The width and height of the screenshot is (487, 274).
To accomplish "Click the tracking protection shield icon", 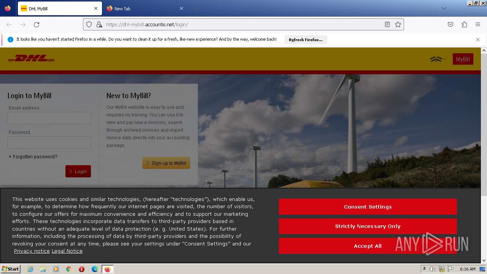I will 89,24.
